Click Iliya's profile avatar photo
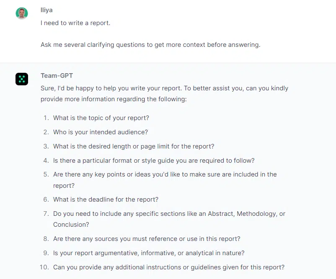The image size is (336, 279). 22,13
